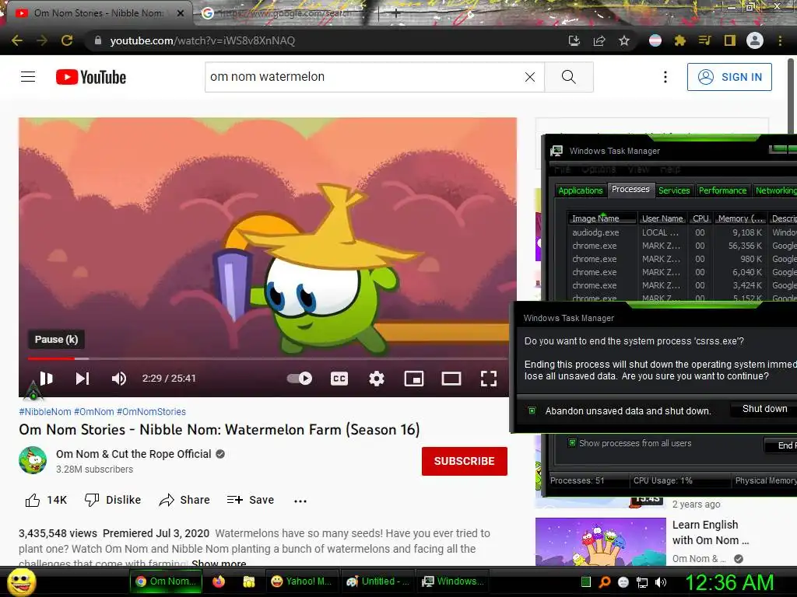Viewport: 797px width, 597px height.
Task: Click the #NibbleNom hashtag link
Action: click(x=44, y=412)
